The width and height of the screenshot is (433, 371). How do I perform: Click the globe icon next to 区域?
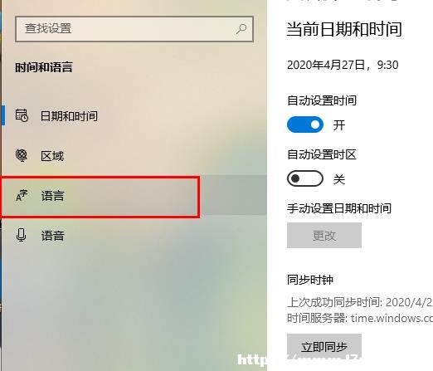pos(22,155)
